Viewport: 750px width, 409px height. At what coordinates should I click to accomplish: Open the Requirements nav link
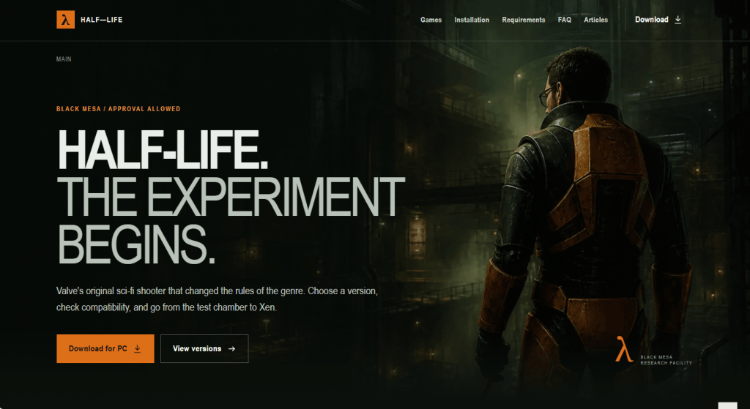[x=523, y=20]
